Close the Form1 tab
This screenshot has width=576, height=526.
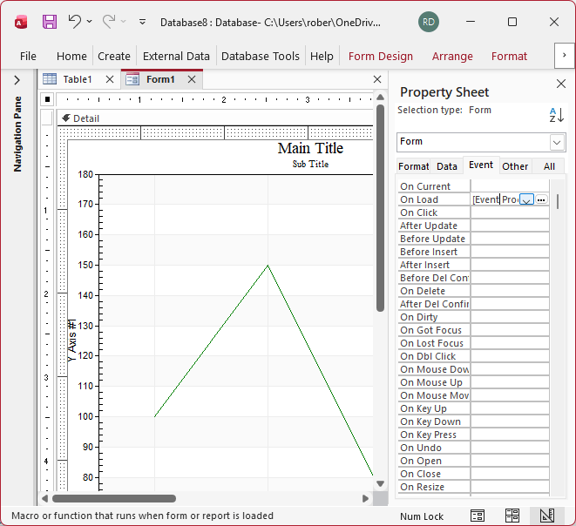192,79
